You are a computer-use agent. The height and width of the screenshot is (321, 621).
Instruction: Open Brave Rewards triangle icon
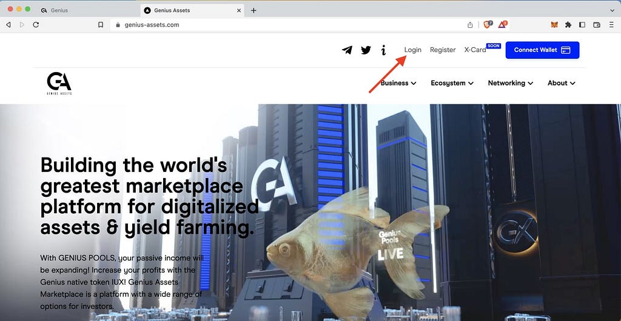[x=502, y=24]
